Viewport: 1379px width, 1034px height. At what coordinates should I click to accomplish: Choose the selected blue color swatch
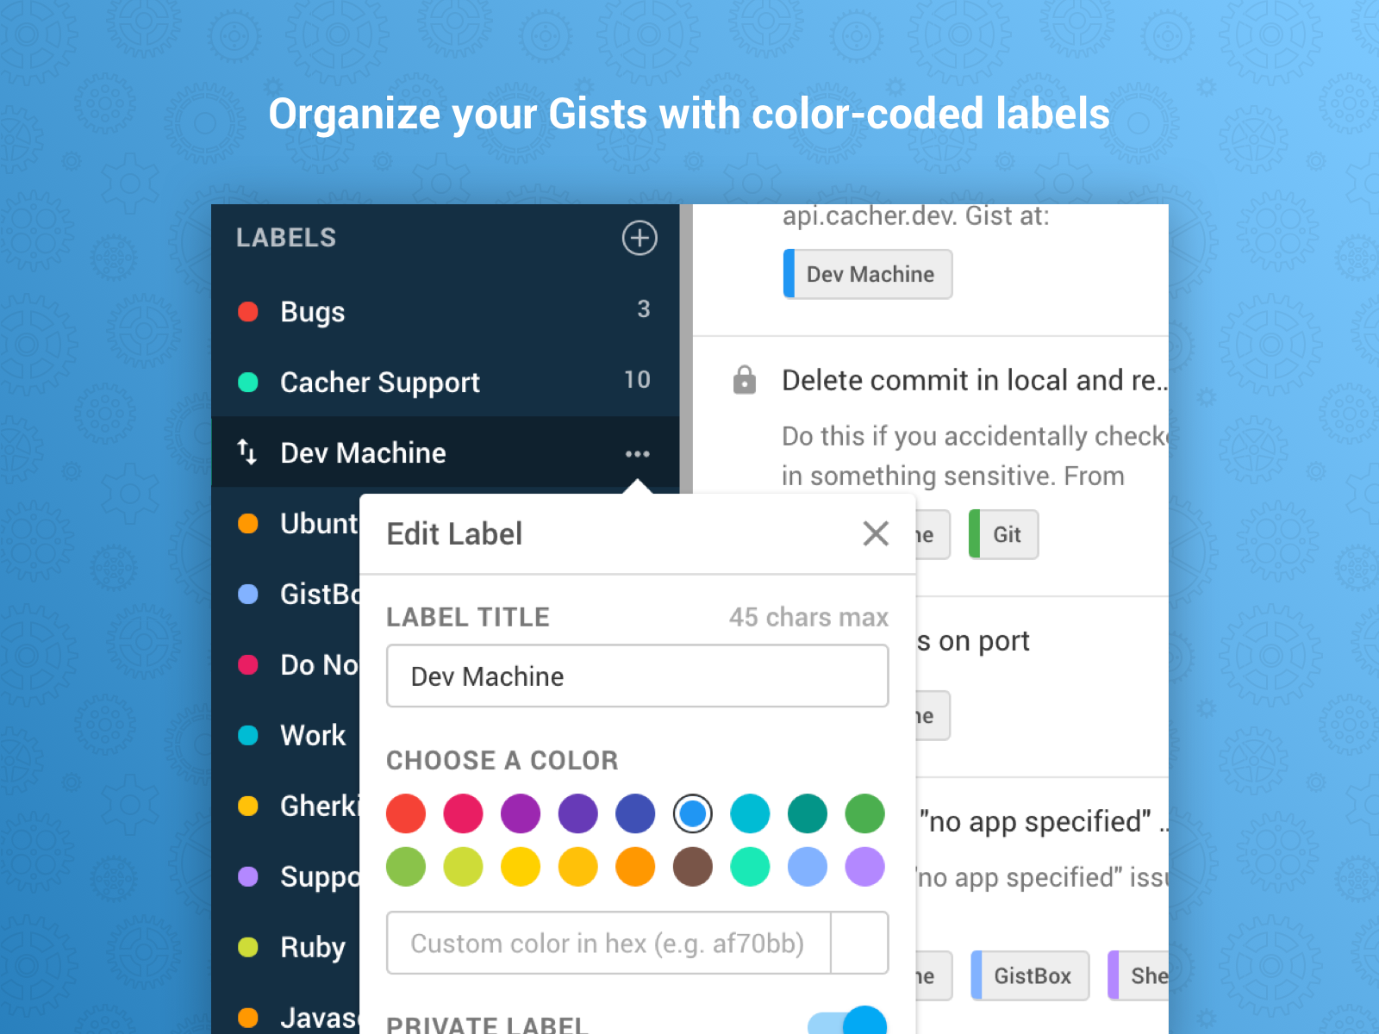[693, 813]
